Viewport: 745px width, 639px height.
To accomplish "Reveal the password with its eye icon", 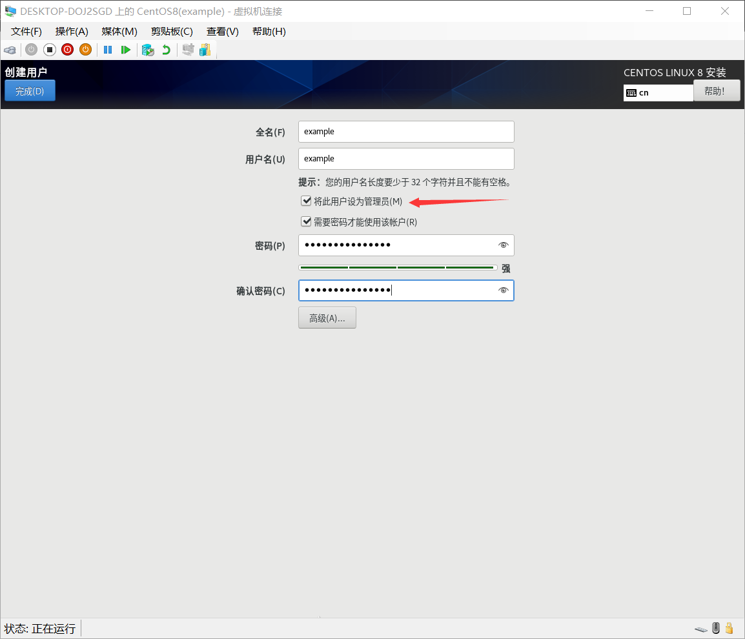I will (503, 245).
